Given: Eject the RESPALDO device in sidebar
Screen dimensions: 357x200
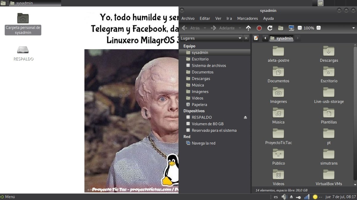Looking at the screenshot, I should pos(245,117).
